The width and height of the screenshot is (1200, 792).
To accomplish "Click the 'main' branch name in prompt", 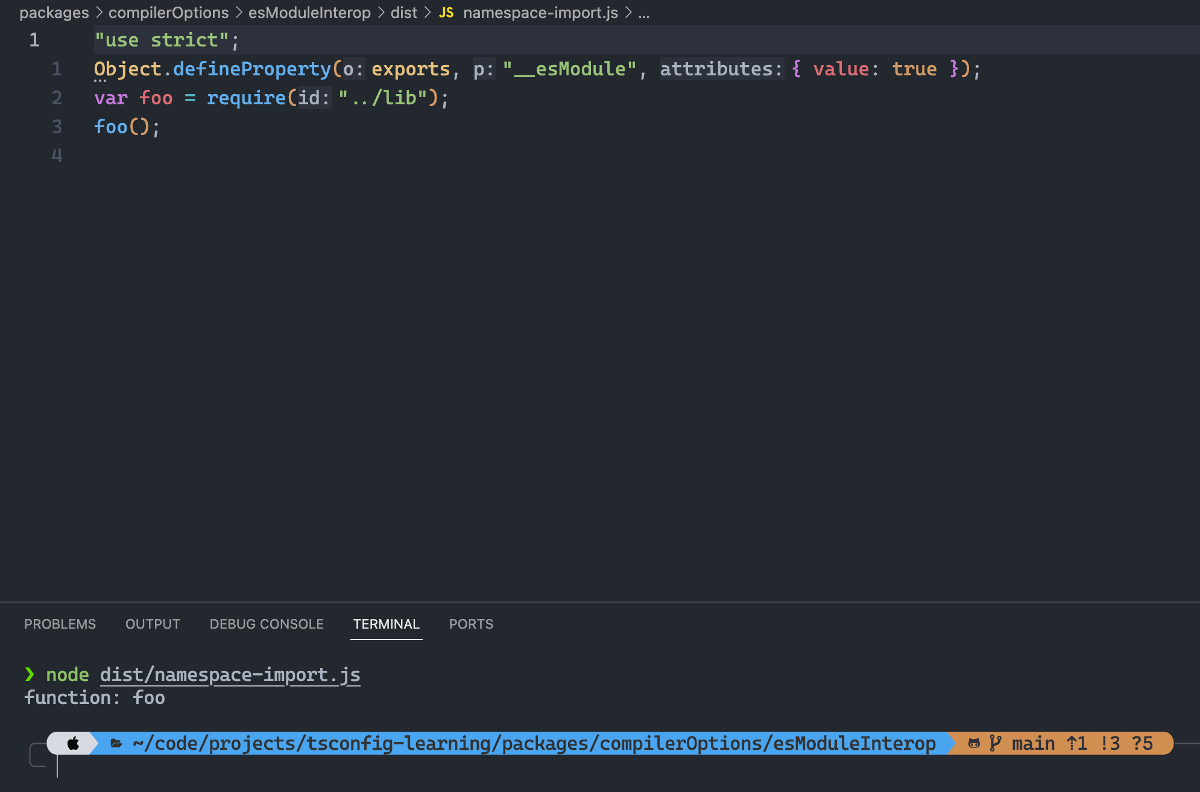I will [1033, 743].
